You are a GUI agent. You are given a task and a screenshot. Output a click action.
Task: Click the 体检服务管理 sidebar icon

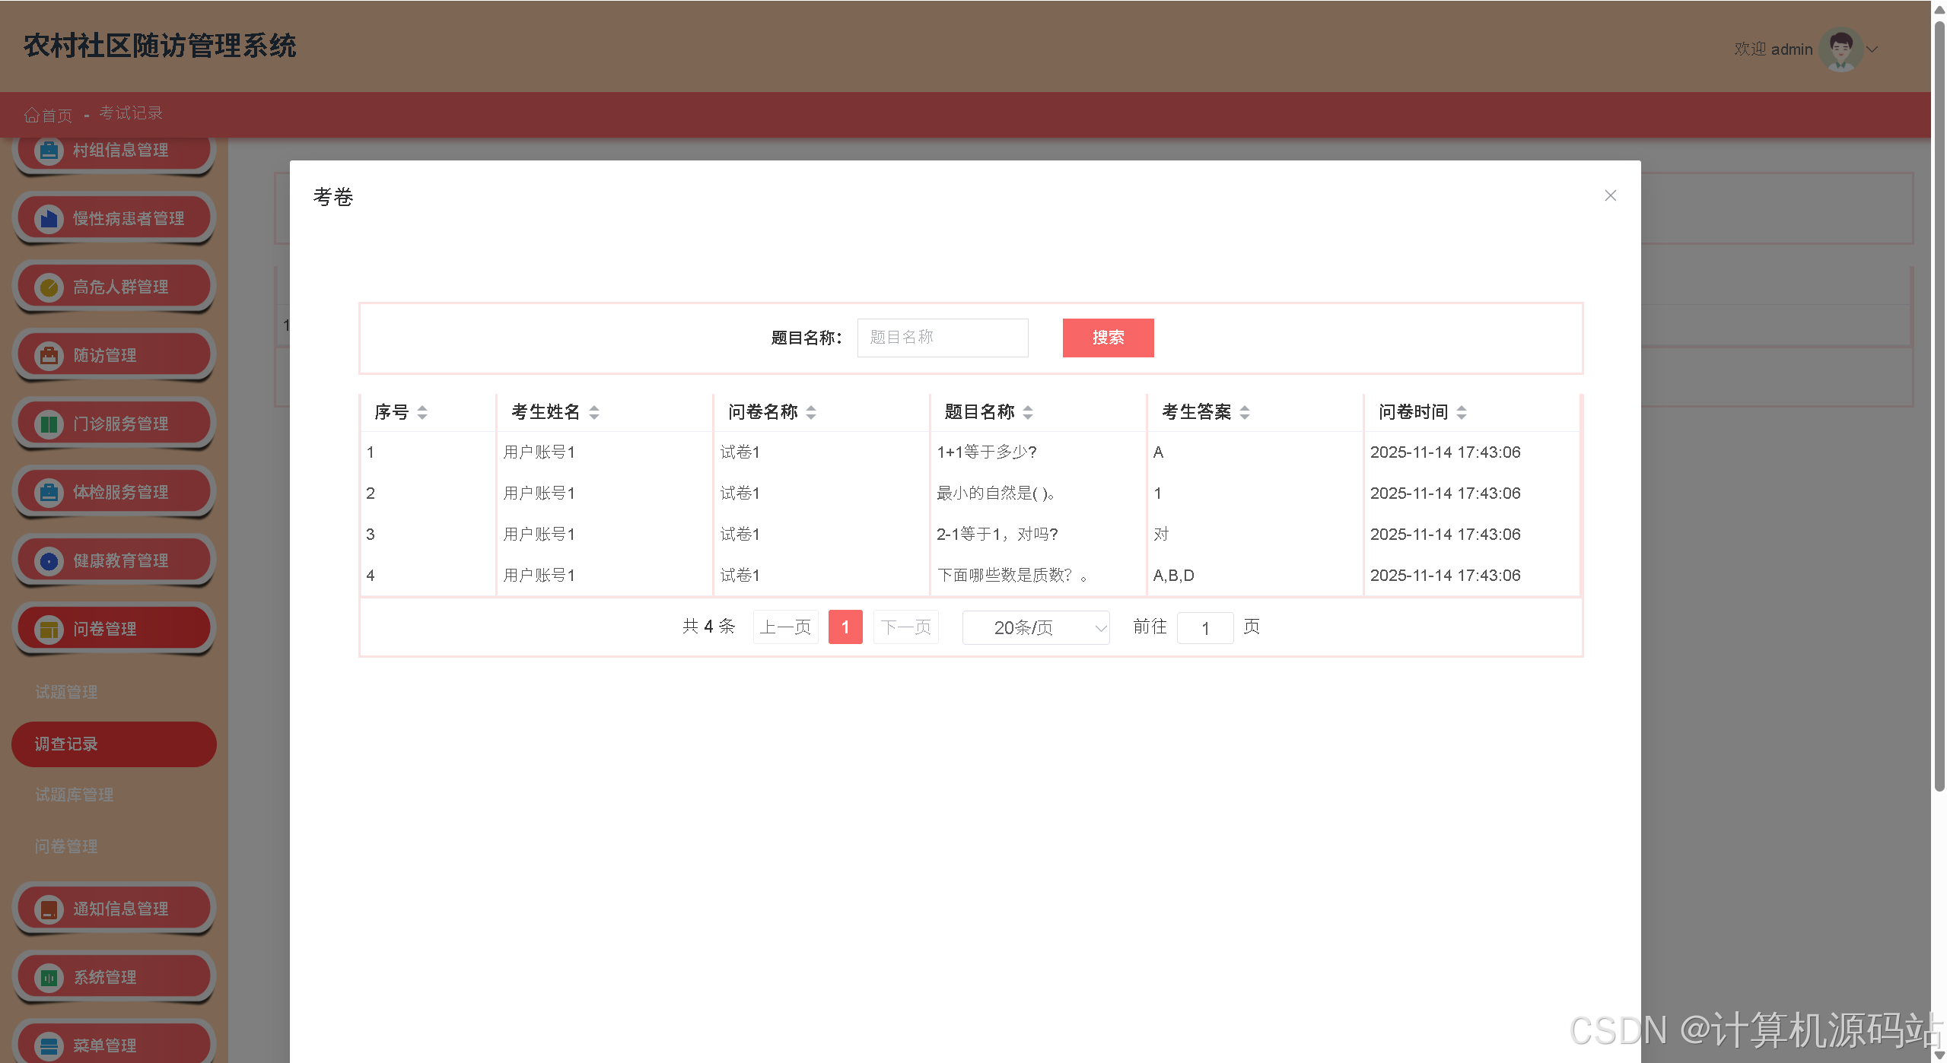(49, 493)
